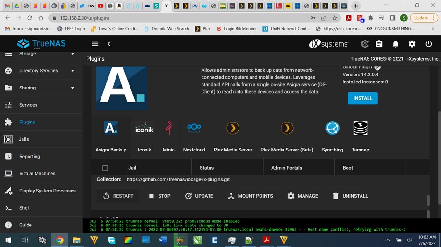
Task: Open the task manager clipboard icon
Action: (379, 44)
